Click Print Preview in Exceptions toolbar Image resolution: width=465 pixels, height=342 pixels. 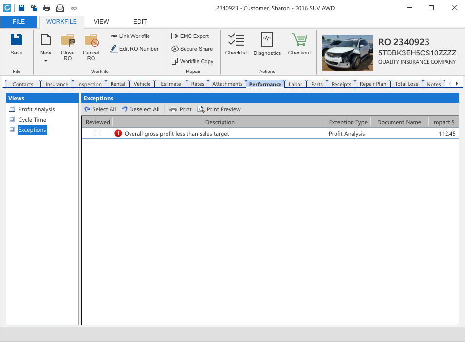tap(219, 109)
